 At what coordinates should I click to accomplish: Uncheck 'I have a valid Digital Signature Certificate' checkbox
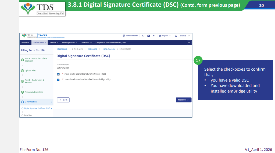tap(58, 74)
